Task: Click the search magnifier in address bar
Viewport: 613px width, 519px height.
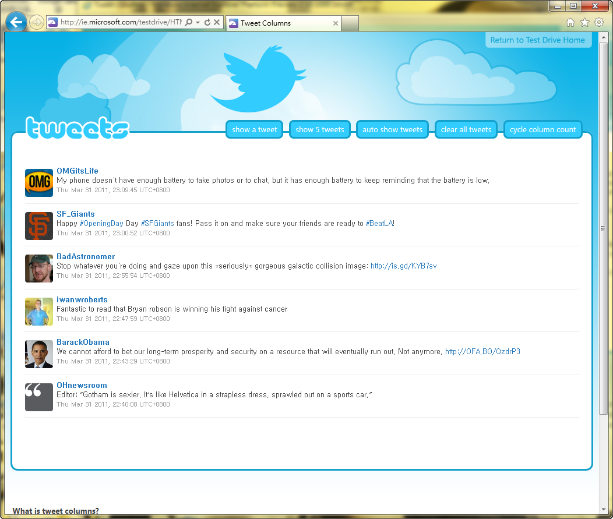Action: click(x=189, y=23)
